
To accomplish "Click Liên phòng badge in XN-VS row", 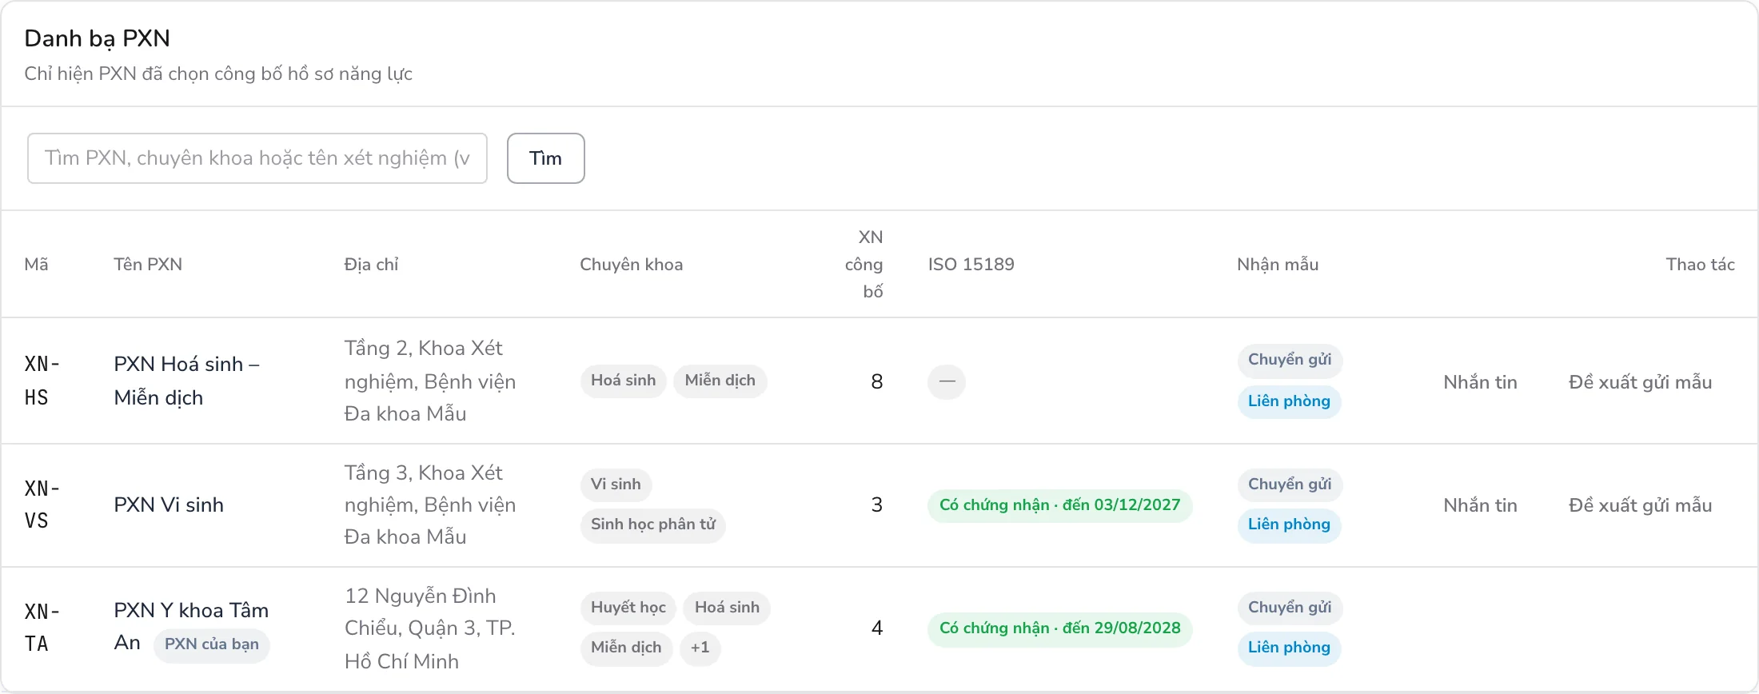I will 1289,524.
